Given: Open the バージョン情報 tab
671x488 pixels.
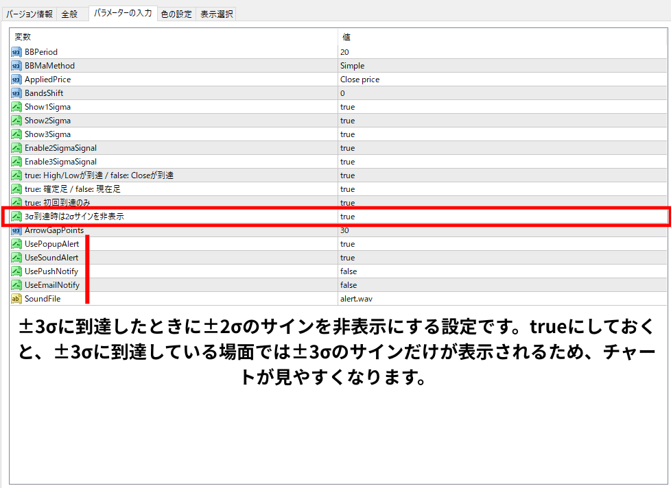Looking at the screenshot, I should pos(30,14).
